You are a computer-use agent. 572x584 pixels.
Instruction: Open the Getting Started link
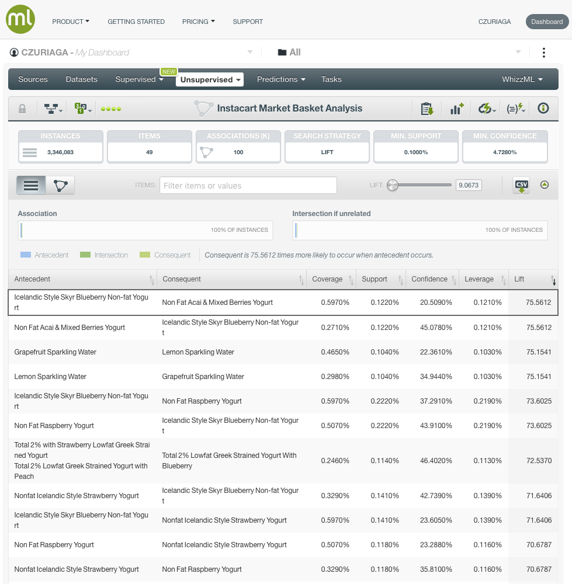(136, 22)
